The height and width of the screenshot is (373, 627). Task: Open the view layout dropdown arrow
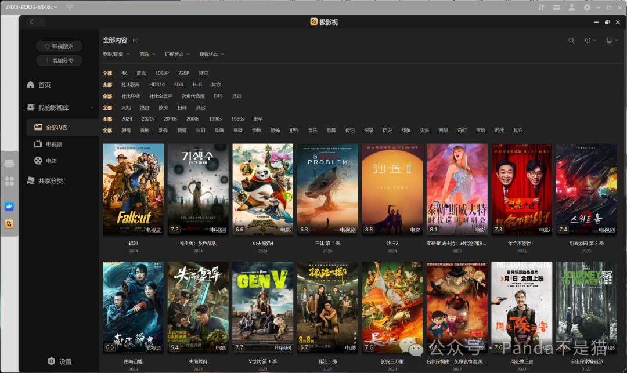point(616,41)
